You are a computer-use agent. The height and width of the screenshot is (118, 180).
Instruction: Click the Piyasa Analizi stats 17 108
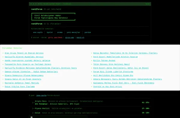point(146,108)
